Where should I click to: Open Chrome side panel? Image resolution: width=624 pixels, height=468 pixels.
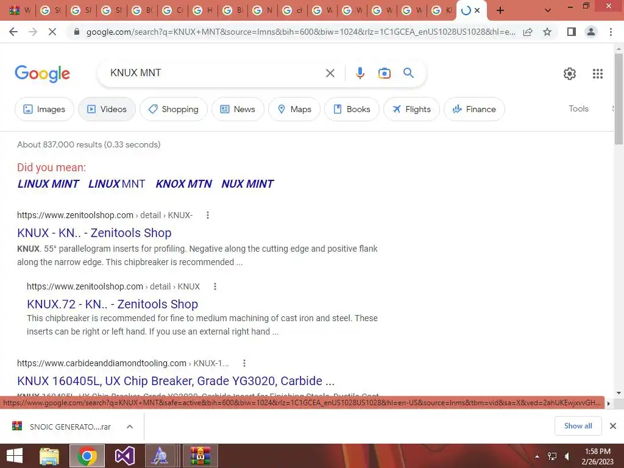pos(572,32)
